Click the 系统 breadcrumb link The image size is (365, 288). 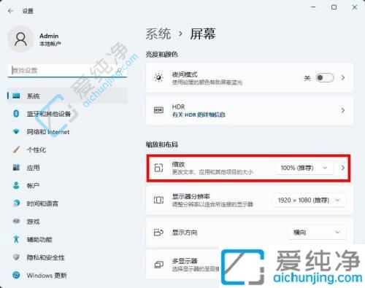158,34
